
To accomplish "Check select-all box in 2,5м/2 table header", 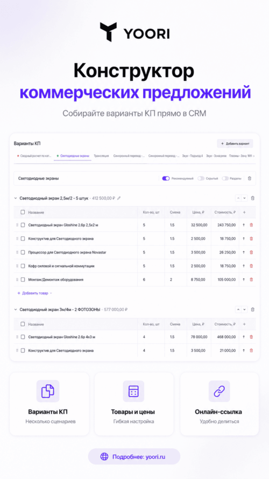I will pos(23,212).
